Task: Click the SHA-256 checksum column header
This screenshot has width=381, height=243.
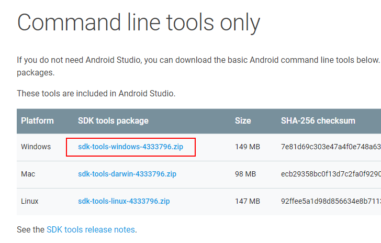Action: pos(318,120)
